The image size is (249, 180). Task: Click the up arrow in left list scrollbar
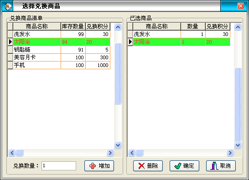point(118,27)
